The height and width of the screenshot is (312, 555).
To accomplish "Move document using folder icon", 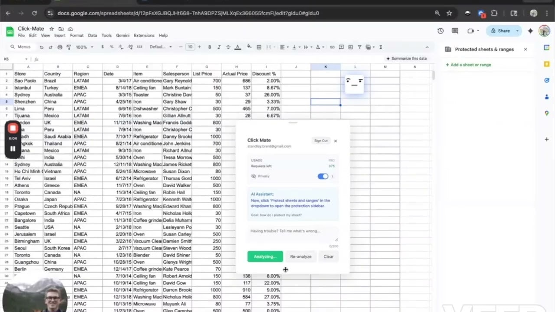I will (61, 29).
